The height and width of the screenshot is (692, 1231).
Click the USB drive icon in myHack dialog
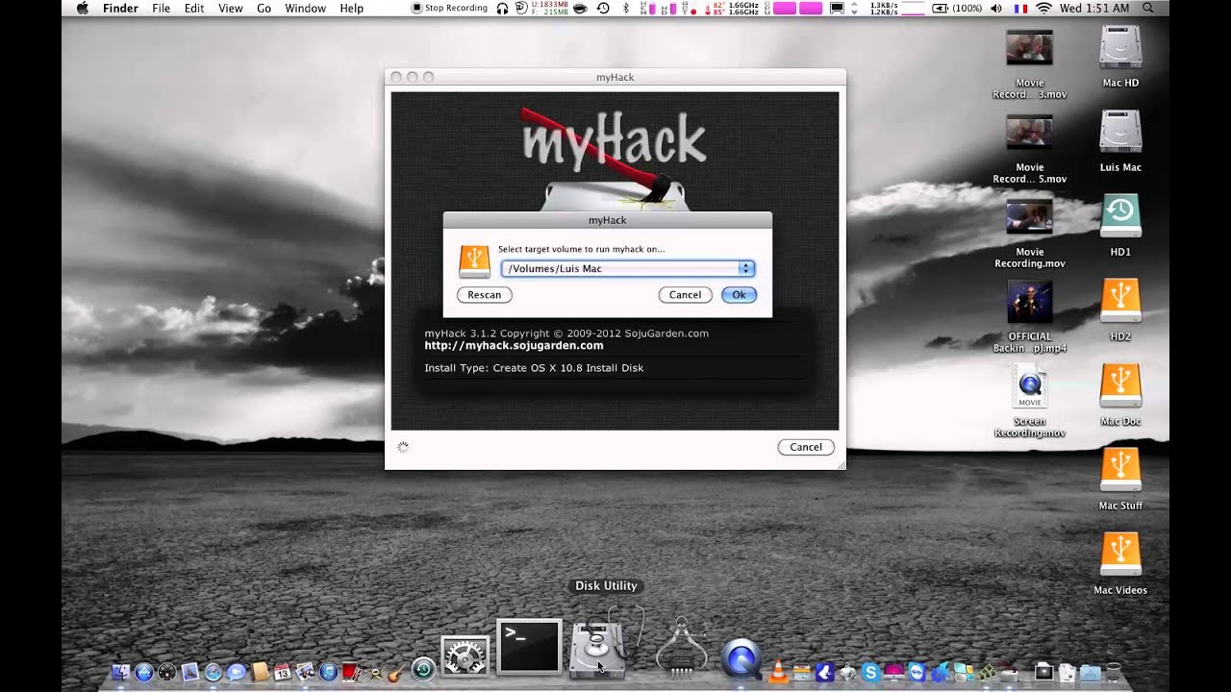(x=474, y=261)
